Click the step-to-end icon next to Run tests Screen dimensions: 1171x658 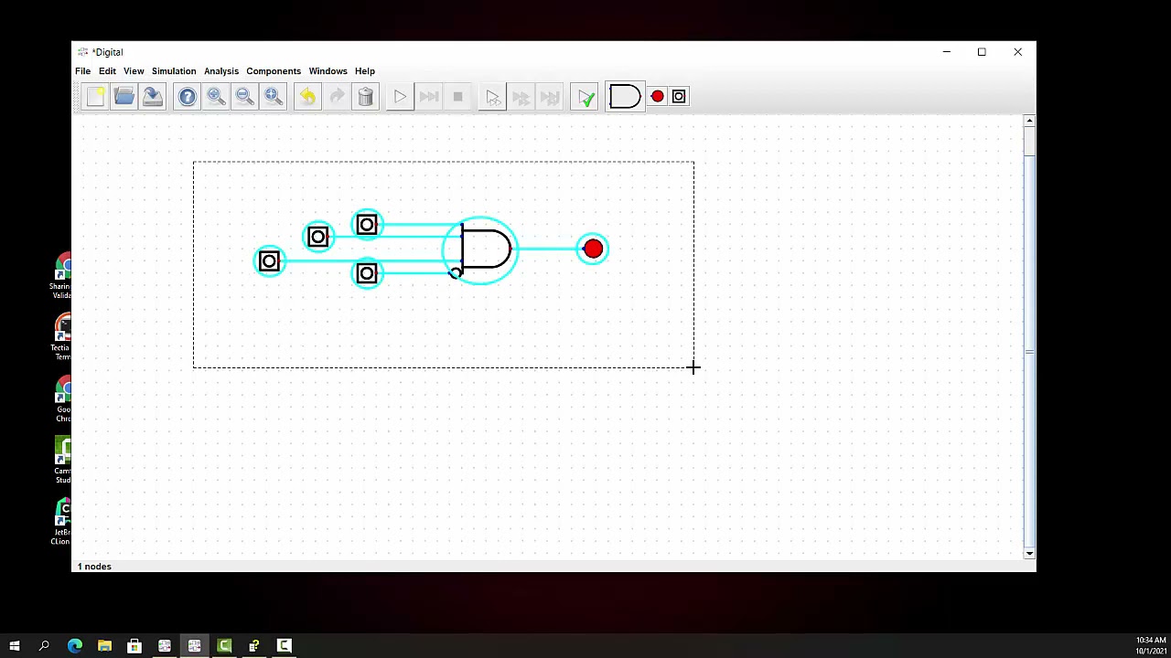tap(550, 97)
